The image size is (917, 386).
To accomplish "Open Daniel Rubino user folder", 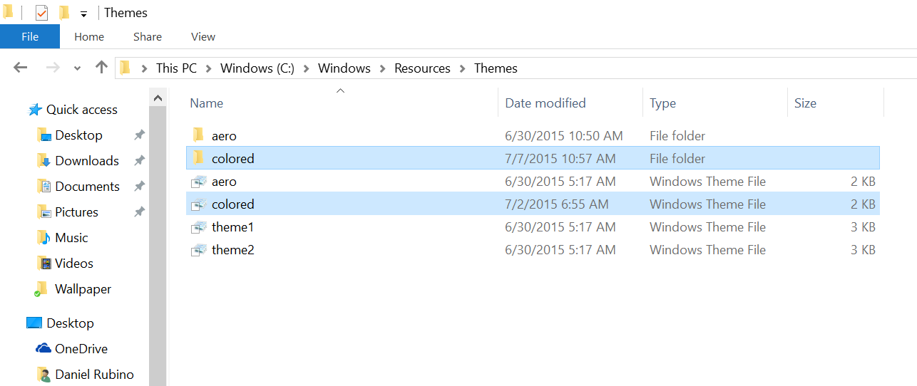I will pyautogui.click(x=94, y=375).
